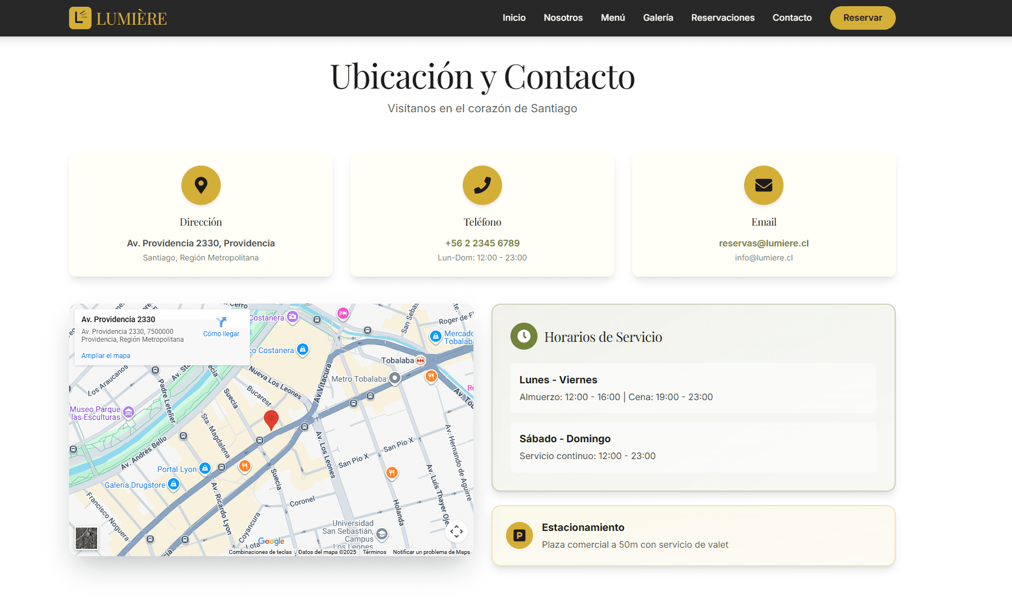Go to the Nosotros section

(x=563, y=18)
